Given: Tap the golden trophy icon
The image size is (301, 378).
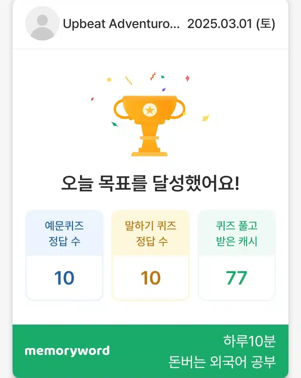Looking at the screenshot, I should [x=150, y=126].
